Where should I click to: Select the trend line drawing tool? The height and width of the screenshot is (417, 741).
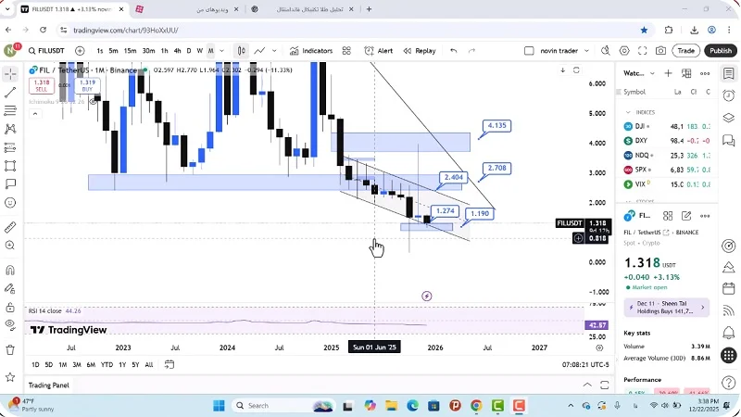[10, 93]
